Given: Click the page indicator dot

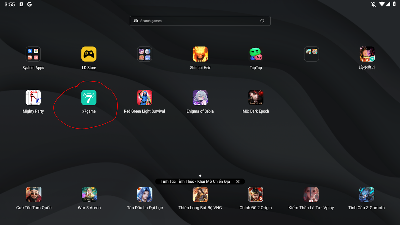Looking at the screenshot, I should click(x=200, y=175).
